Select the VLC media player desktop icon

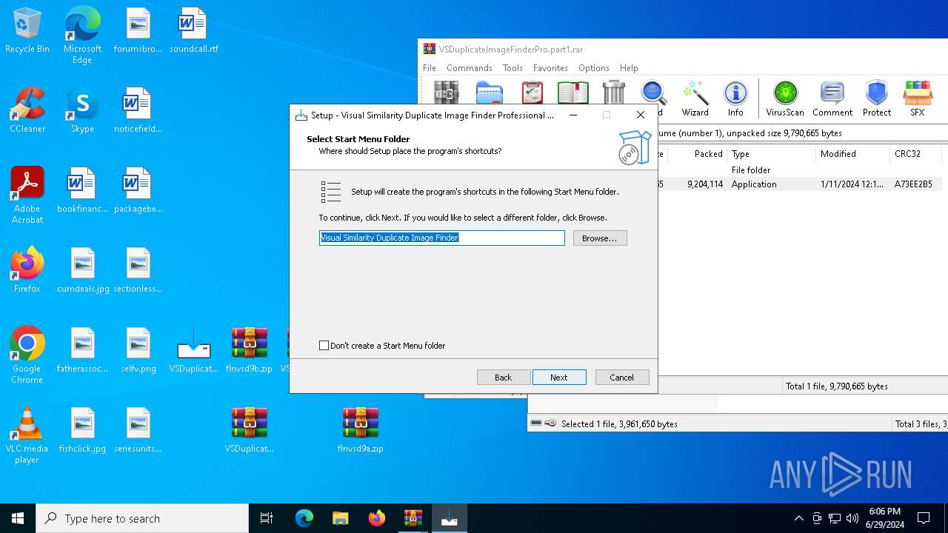point(27,435)
